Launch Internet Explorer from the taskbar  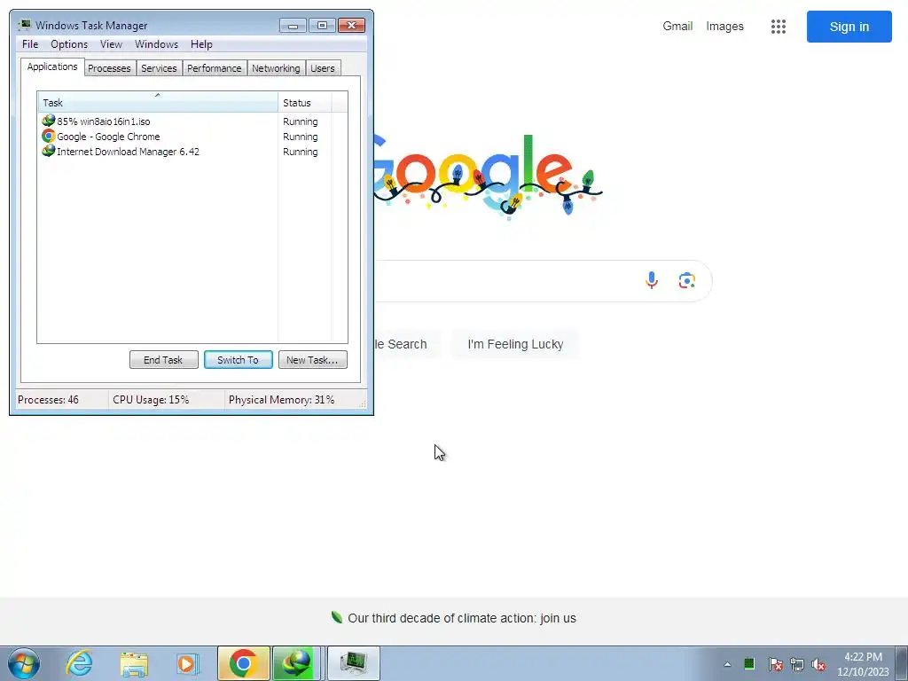(x=79, y=663)
